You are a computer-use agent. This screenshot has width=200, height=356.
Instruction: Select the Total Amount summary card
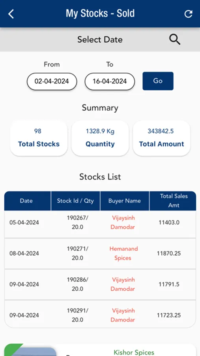[x=161, y=138]
